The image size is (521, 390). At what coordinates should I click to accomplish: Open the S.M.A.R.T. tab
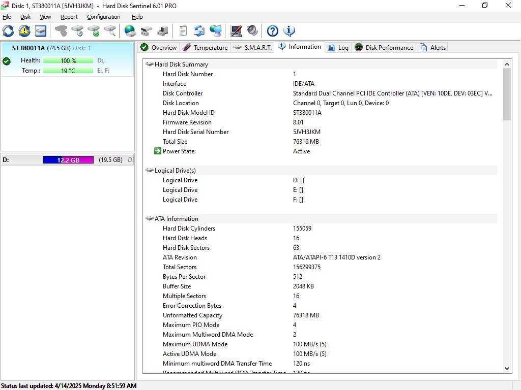click(x=252, y=47)
